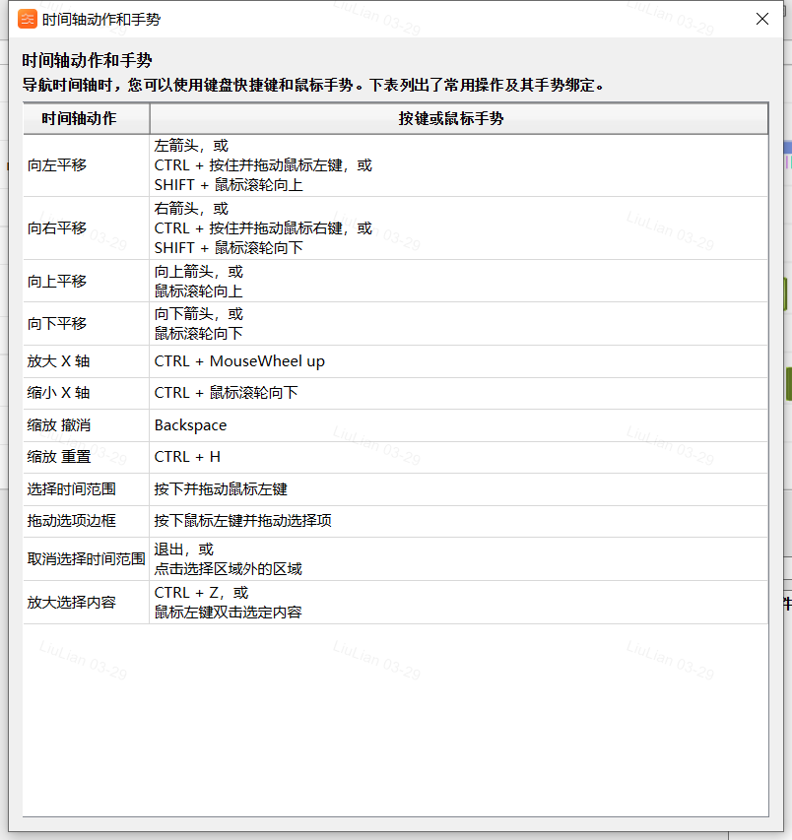Select the 选择时间范围 cell
This screenshot has width=792, height=840.
coord(87,489)
